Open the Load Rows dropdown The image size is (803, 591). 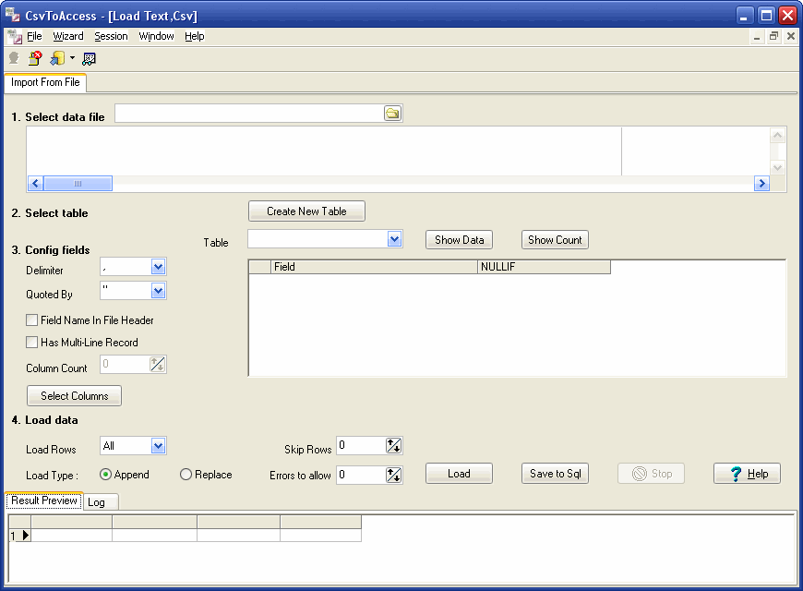click(158, 446)
